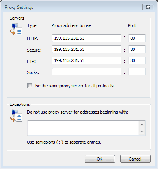Click the exceptions scrollbar down arrow
The image size is (158, 169).
pos(142,131)
